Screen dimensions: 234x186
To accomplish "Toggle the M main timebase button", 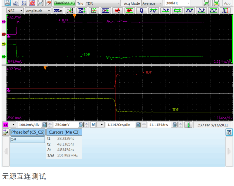I will point(94,125).
